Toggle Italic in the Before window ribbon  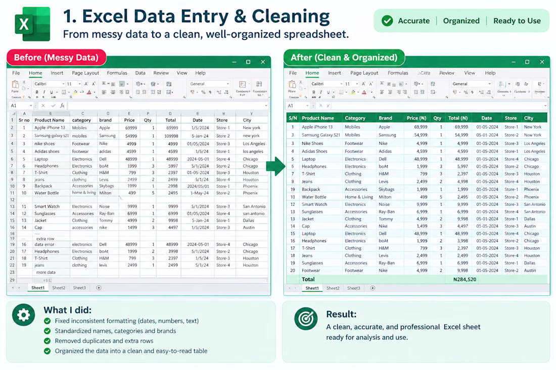click(x=44, y=92)
